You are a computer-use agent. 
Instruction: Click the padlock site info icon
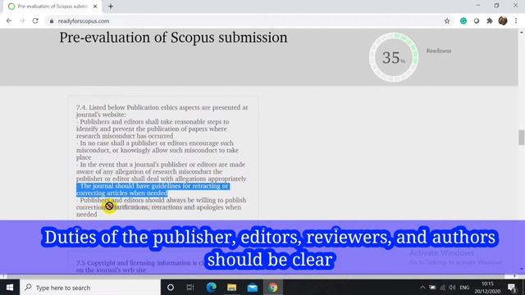[51, 20]
